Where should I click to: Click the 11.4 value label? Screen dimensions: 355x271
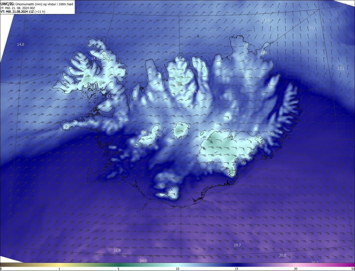pyautogui.click(x=266, y=20)
